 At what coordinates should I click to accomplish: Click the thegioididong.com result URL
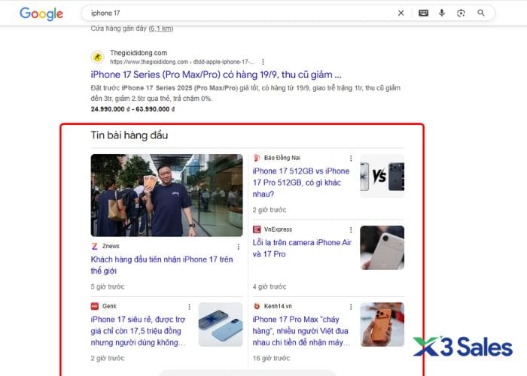(x=182, y=62)
